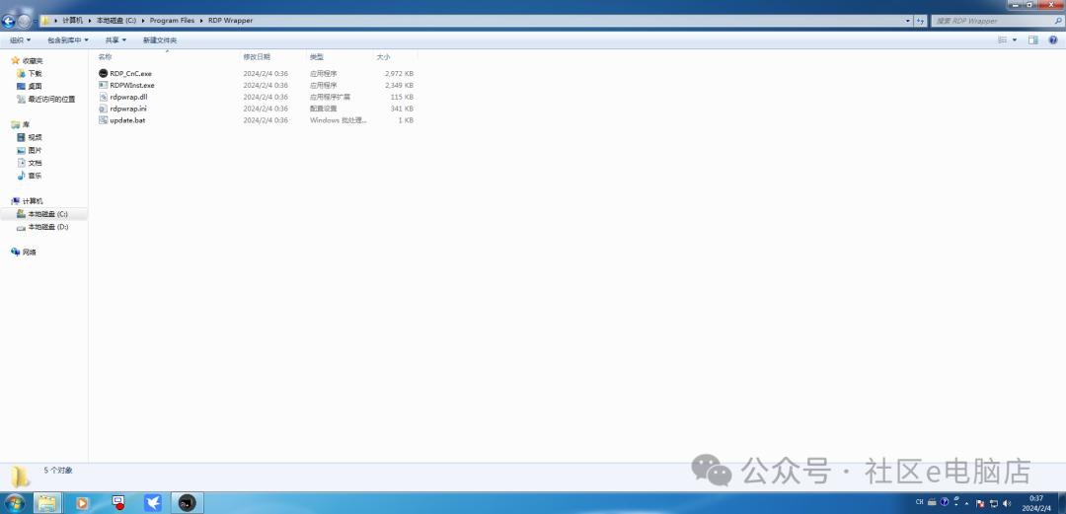Click the Windows 批处理 type of update.bat

339,120
